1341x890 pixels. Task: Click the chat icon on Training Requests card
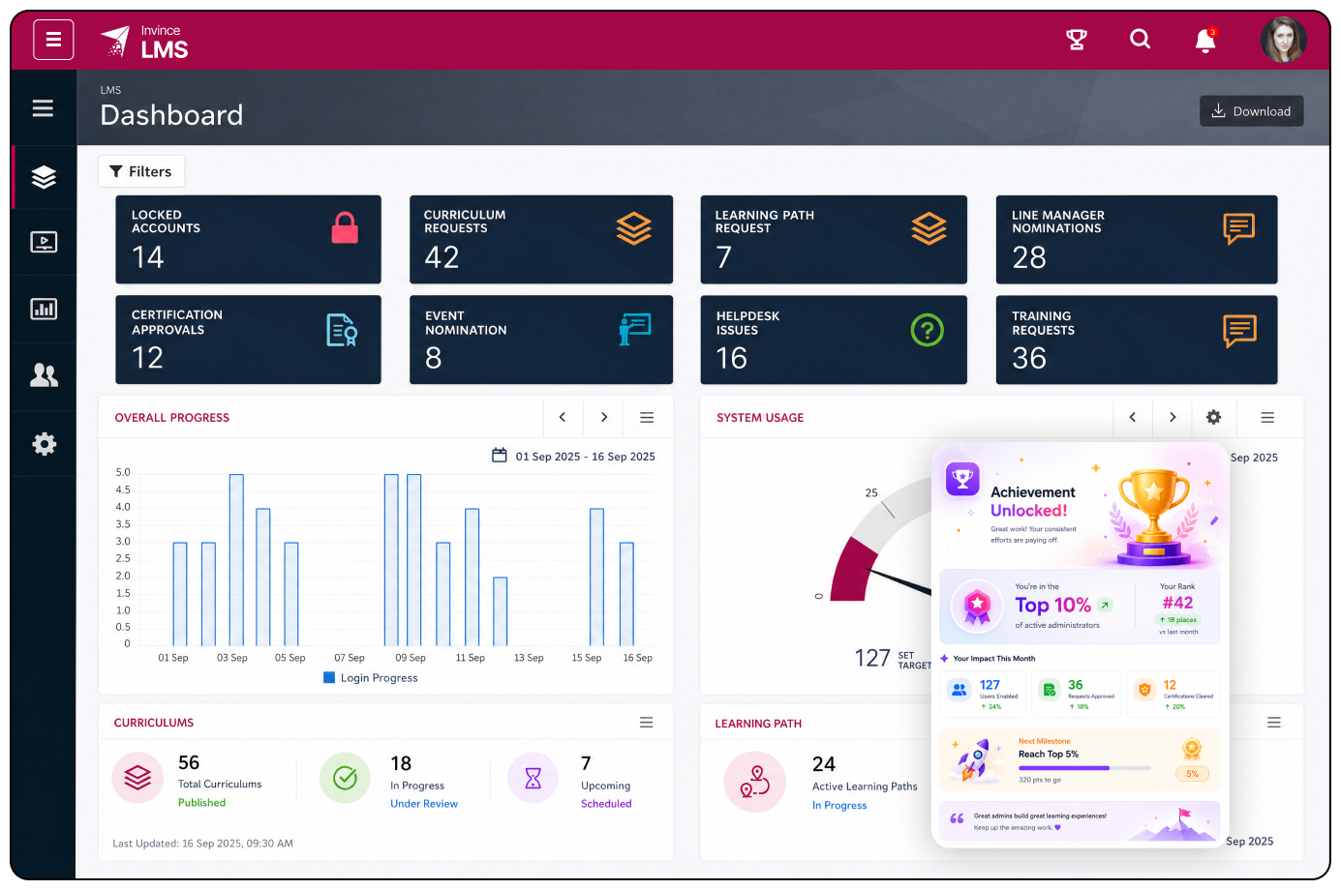click(1240, 331)
